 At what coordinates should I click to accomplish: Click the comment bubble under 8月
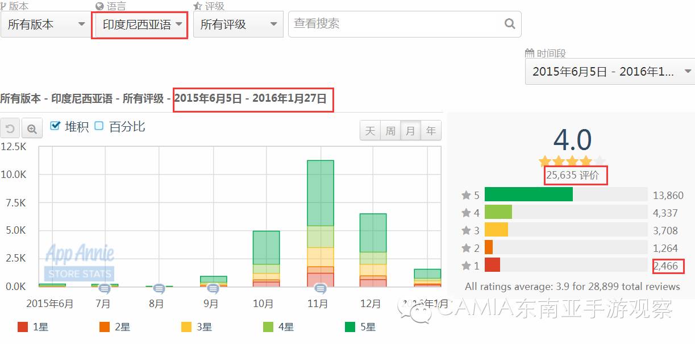pos(159,288)
